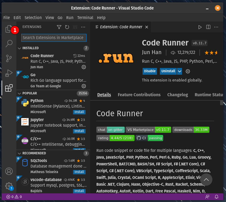Click the 12,279,122 install count

coord(183,53)
